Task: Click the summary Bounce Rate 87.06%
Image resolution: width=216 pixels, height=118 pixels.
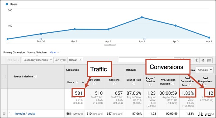Action: coord(134,93)
